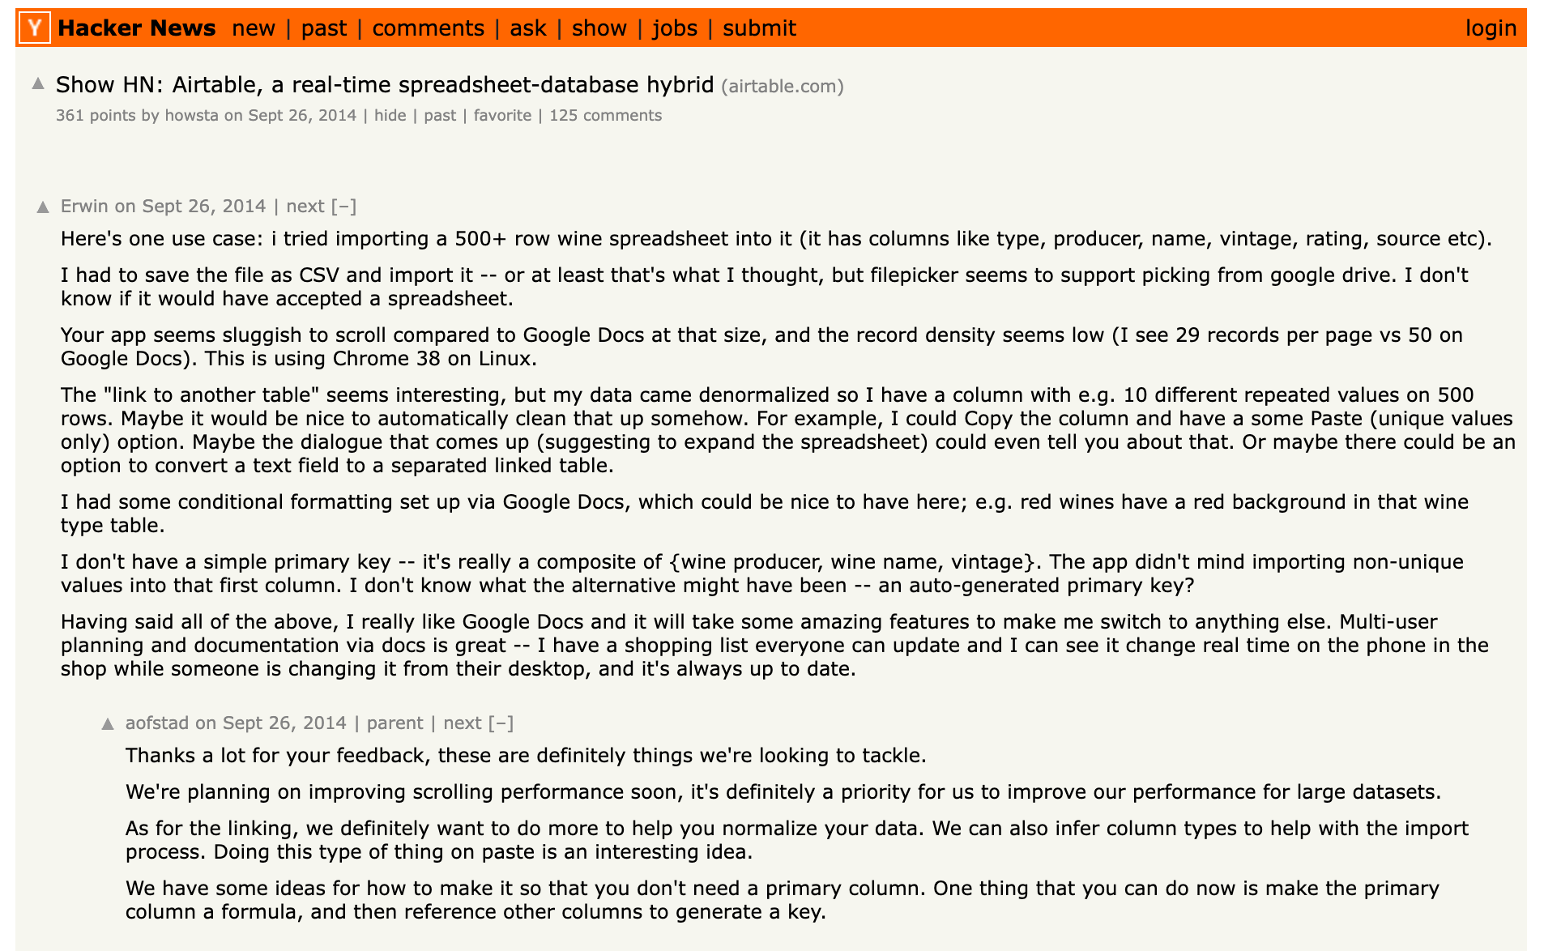1544x951 pixels.
Task: Open the airtable.com site domain link
Action: (782, 87)
